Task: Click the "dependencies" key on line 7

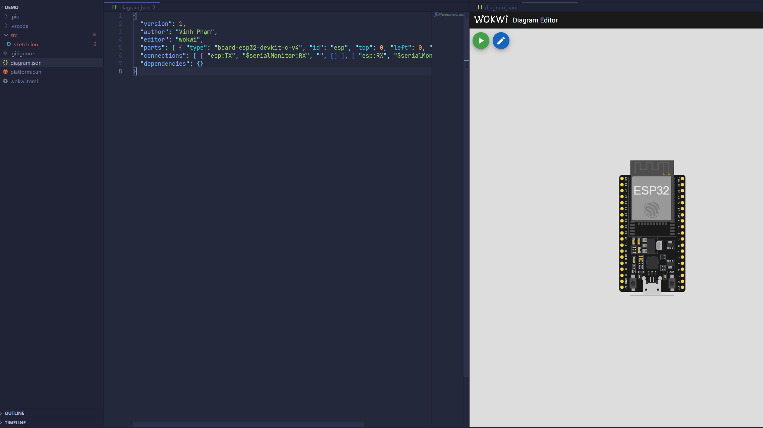Action: [x=165, y=64]
